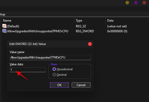Click the REG_DWORD type cell
The height and width of the screenshot is (102, 149).
(85, 31)
